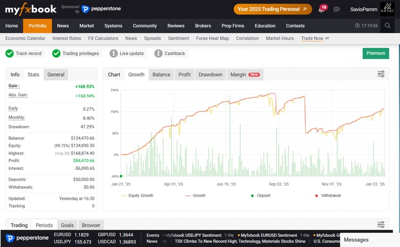The image size is (400, 247).
Task: Open the Contests menu
Action: [x=295, y=25]
